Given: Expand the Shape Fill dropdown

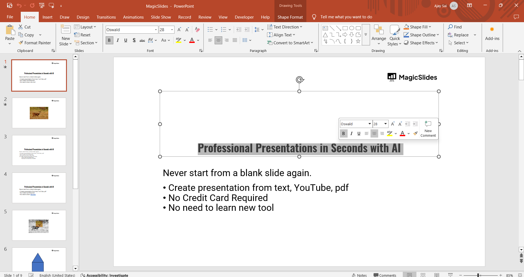Looking at the screenshot, I should coord(430,27).
